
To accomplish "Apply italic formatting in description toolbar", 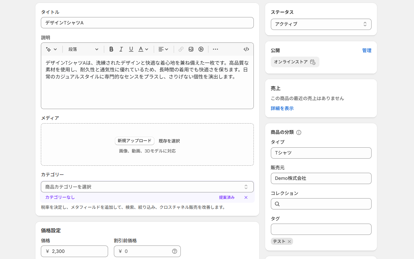I will coord(121,49).
